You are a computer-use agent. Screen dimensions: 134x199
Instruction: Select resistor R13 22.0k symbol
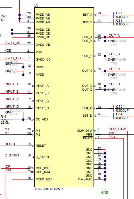click(5, 120)
